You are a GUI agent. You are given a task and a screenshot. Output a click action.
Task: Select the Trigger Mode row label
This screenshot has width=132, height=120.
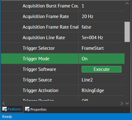[36, 59]
